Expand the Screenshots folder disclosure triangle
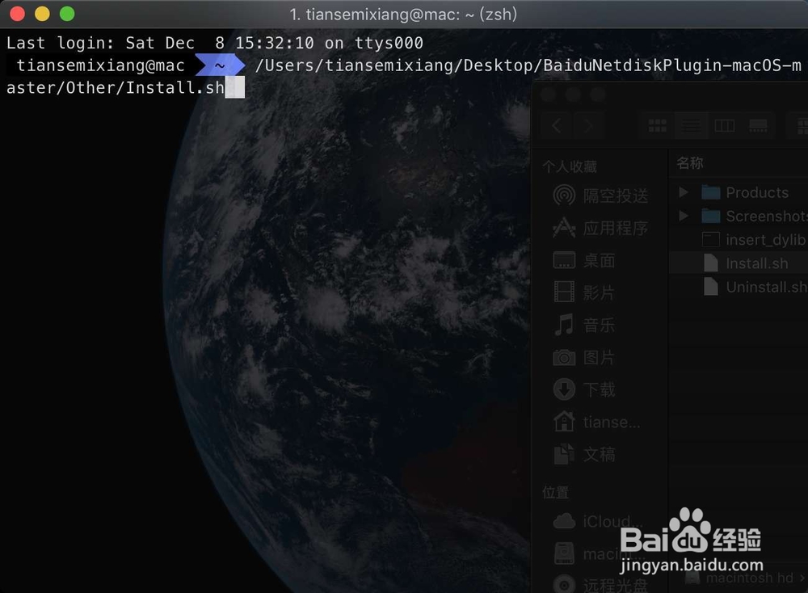Screen dimensions: 808x593 [x=684, y=216]
